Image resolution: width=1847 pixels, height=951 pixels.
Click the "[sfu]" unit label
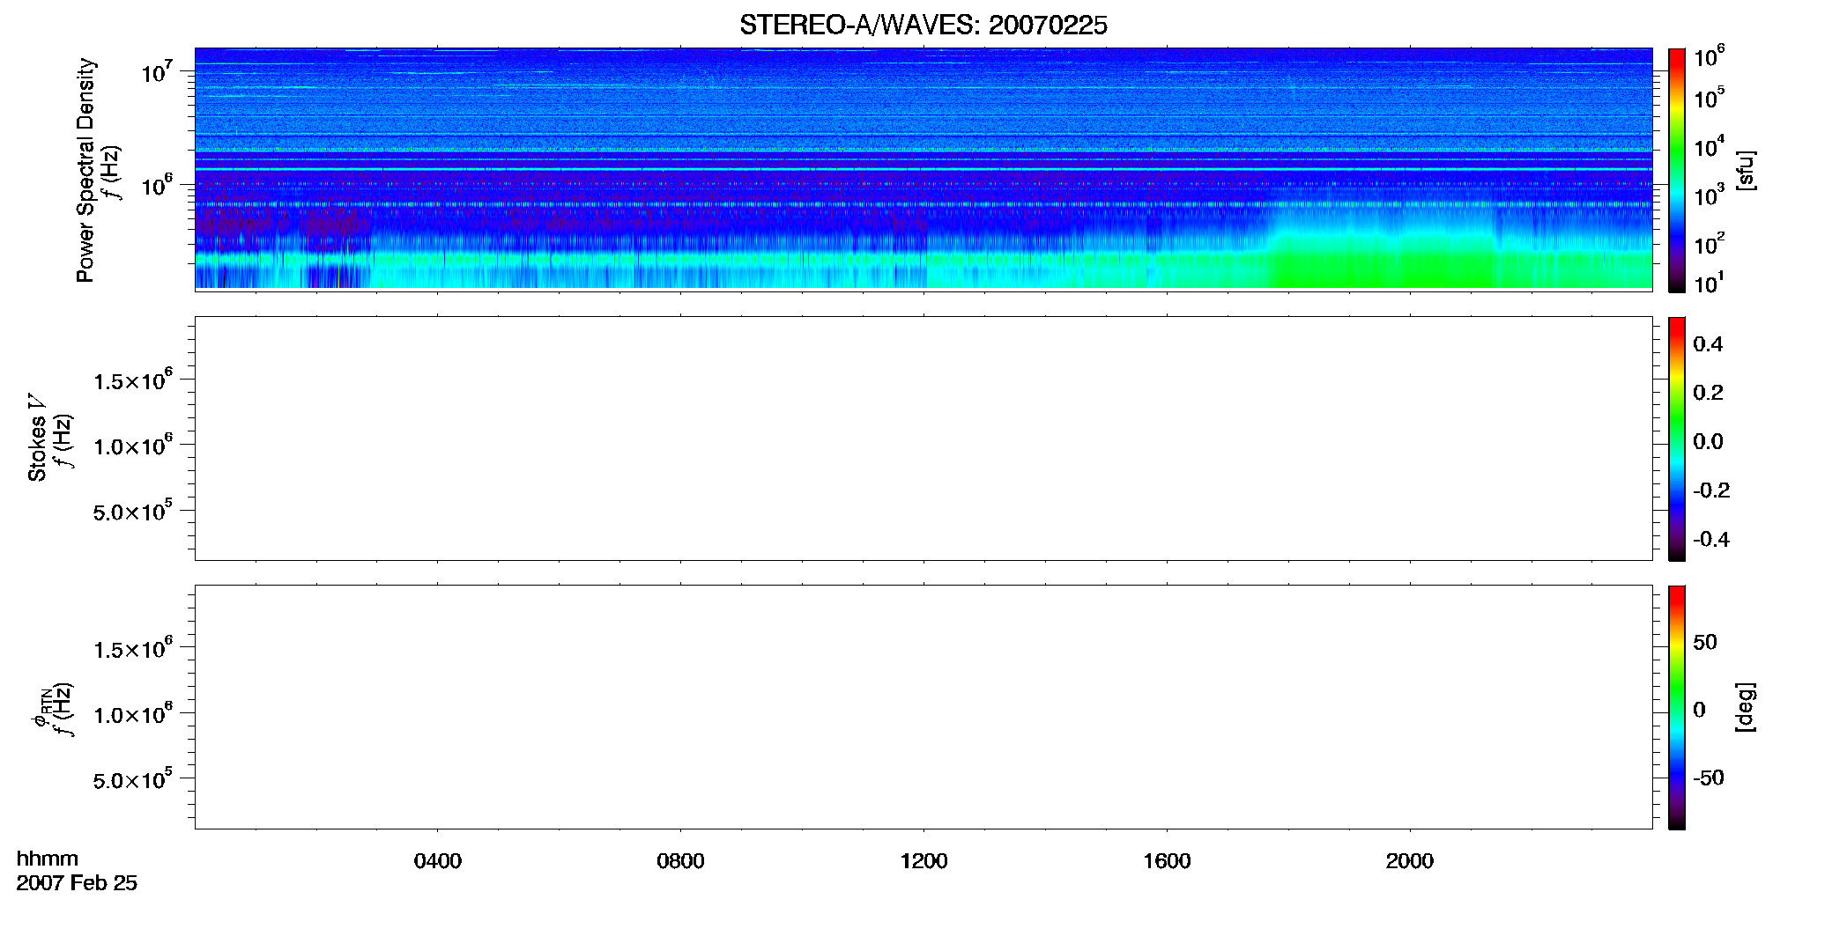click(x=1746, y=170)
